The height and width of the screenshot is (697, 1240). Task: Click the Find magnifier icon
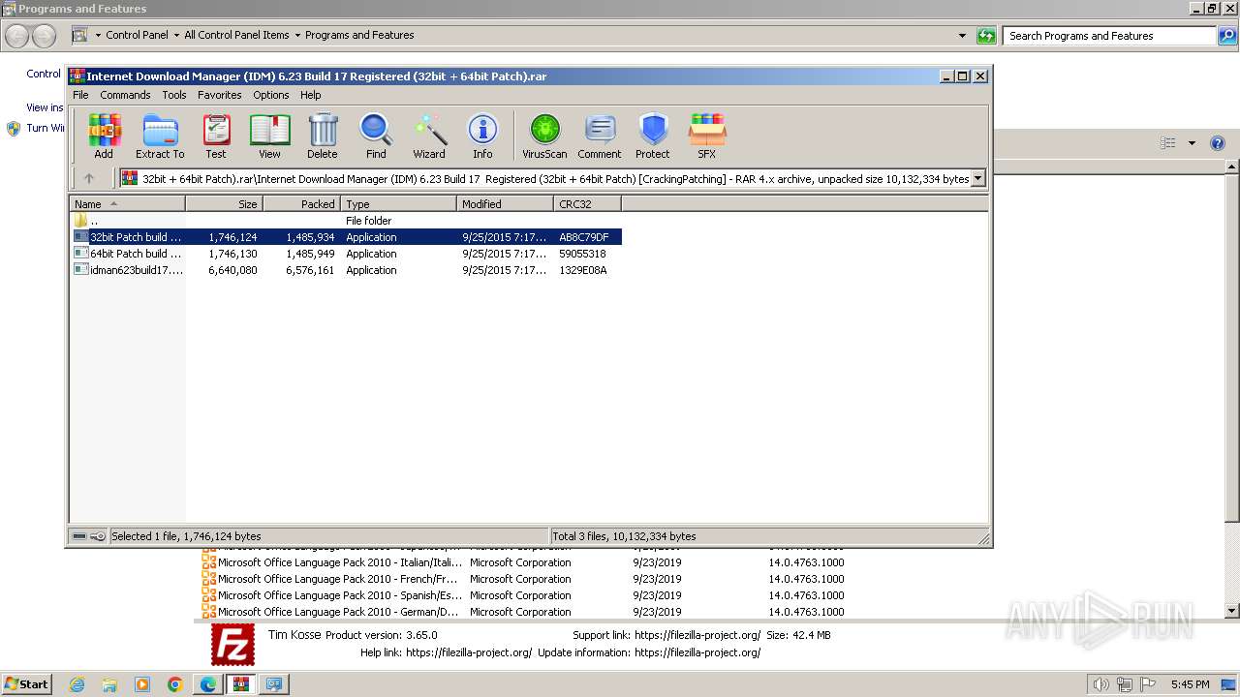click(376, 136)
